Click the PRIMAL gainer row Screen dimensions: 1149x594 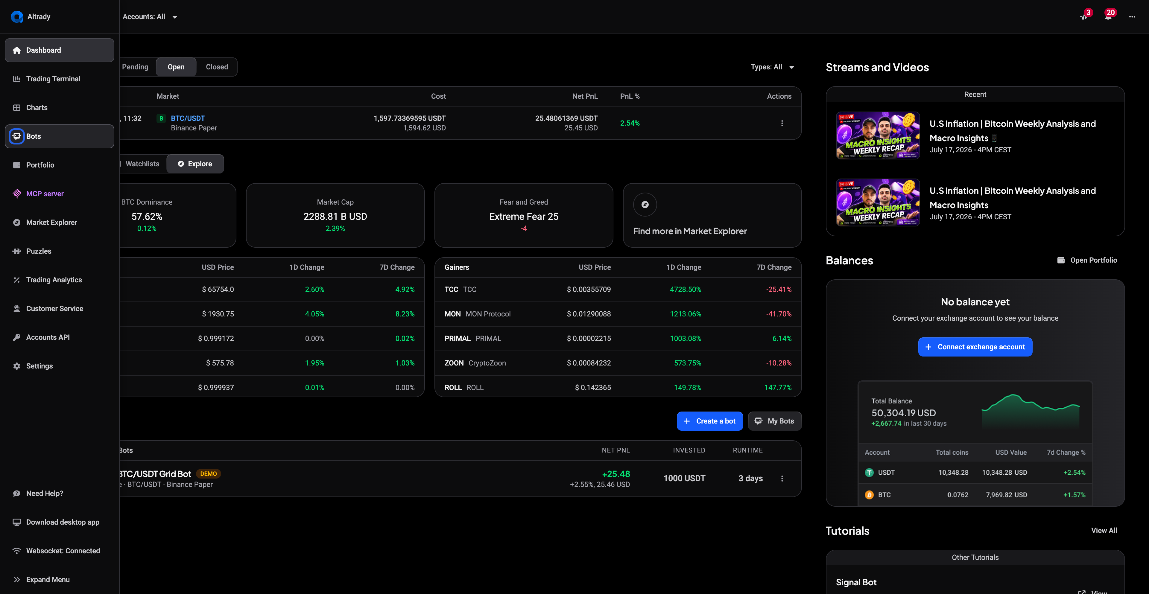tap(618, 339)
